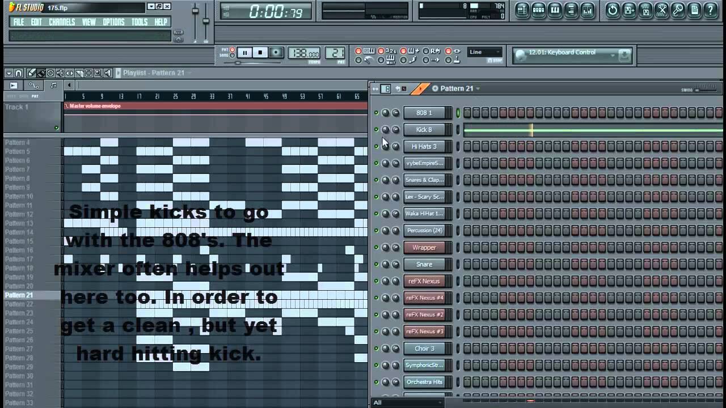Click the undo history icon
Image resolution: width=726 pixels, height=408 pixels.
coord(613,10)
